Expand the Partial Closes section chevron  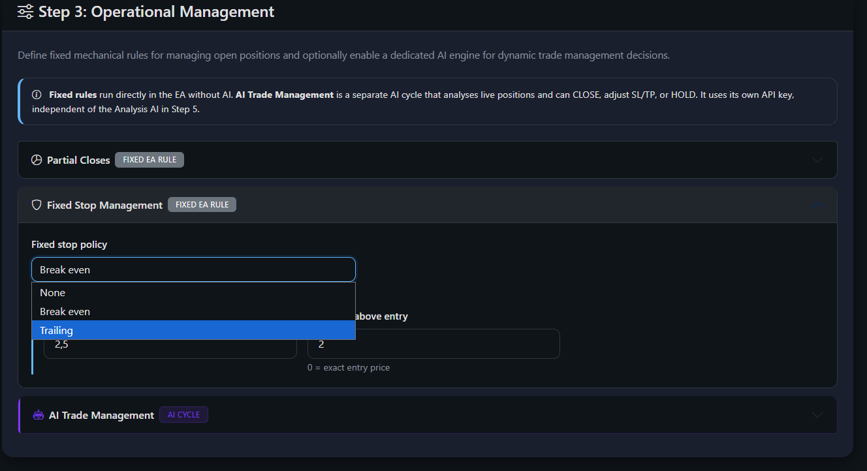pos(817,160)
